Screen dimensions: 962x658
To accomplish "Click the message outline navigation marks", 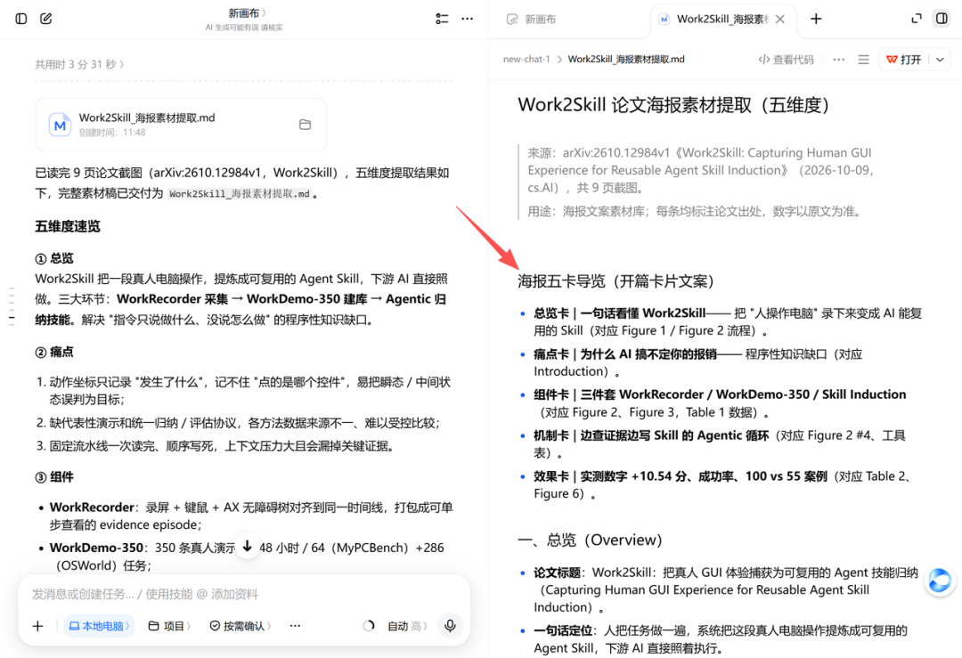I will click(12, 305).
